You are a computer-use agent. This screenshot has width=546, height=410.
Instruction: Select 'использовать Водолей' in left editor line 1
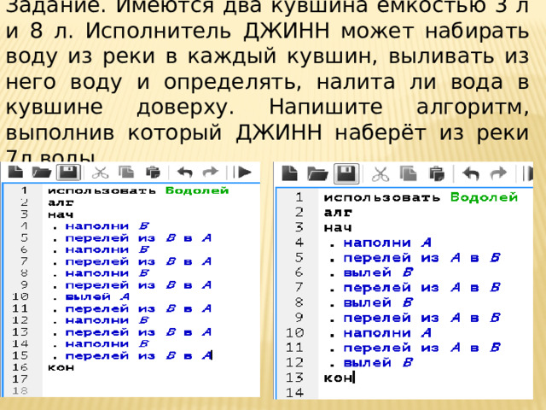pyautogui.click(x=138, y=190)
